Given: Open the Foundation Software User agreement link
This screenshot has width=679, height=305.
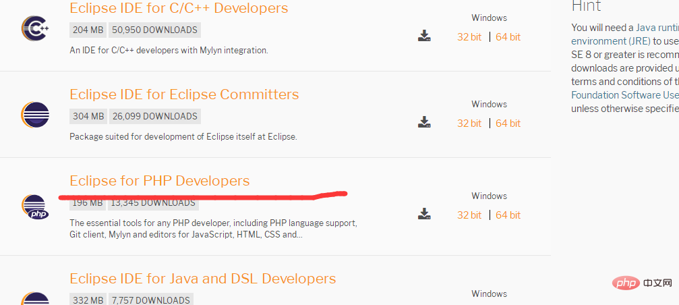Looking at the screenshot, I should tap(625, 95).
